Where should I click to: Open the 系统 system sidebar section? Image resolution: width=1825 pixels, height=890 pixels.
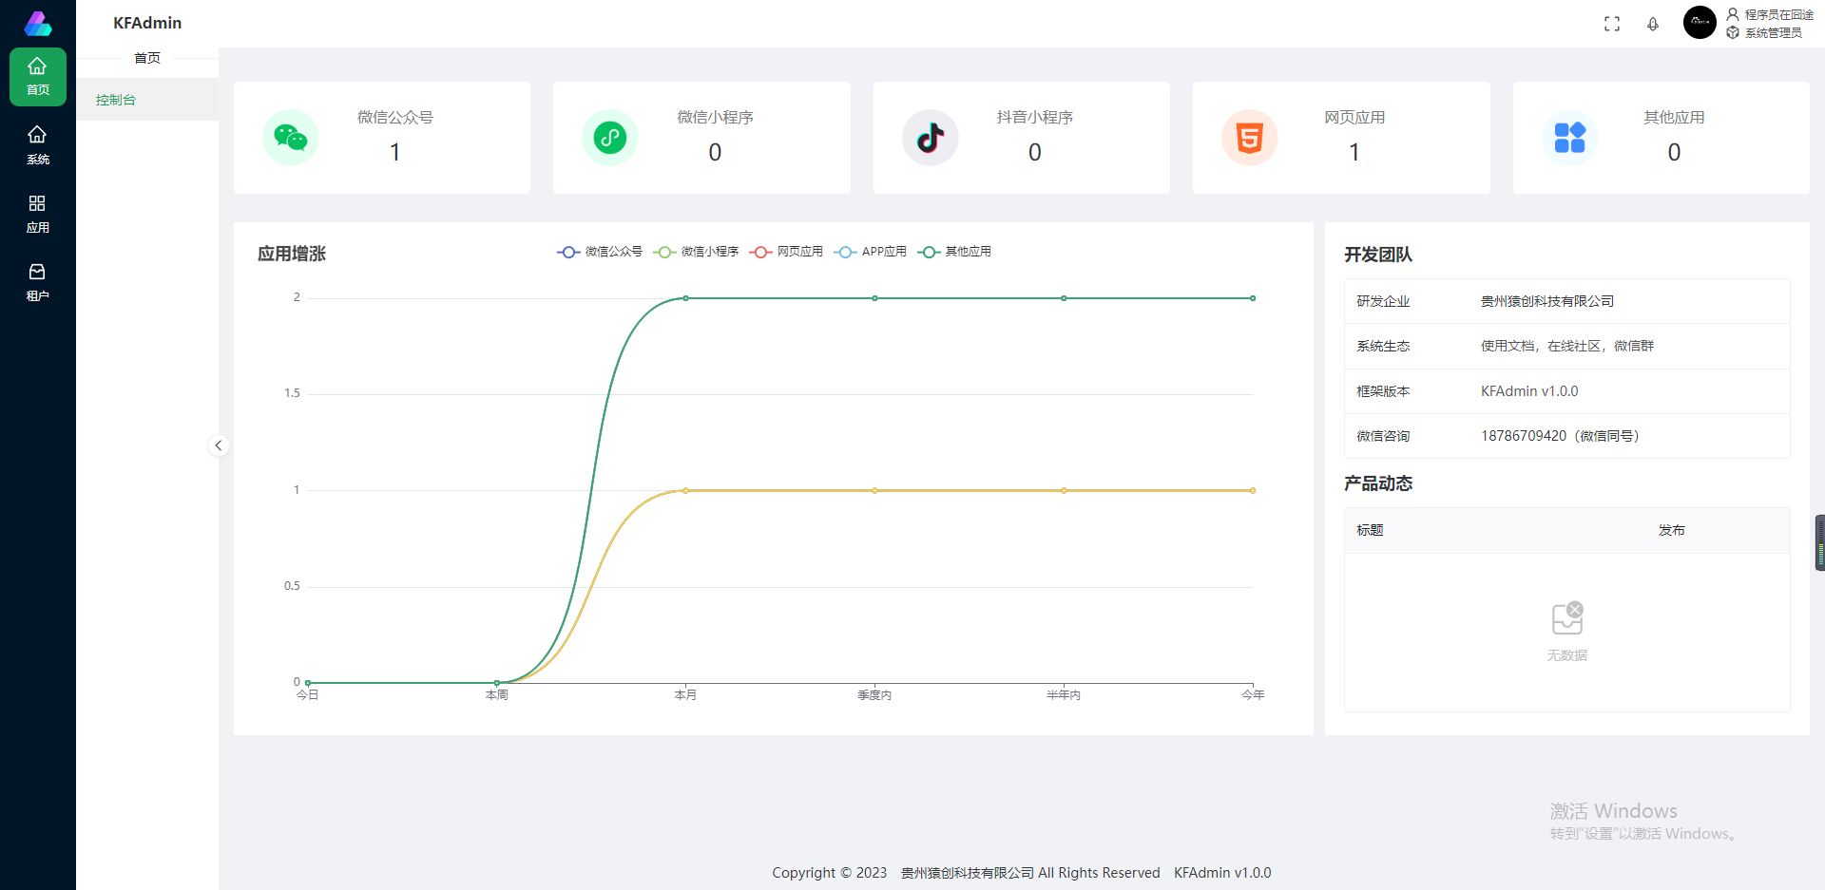coord(37,145)
